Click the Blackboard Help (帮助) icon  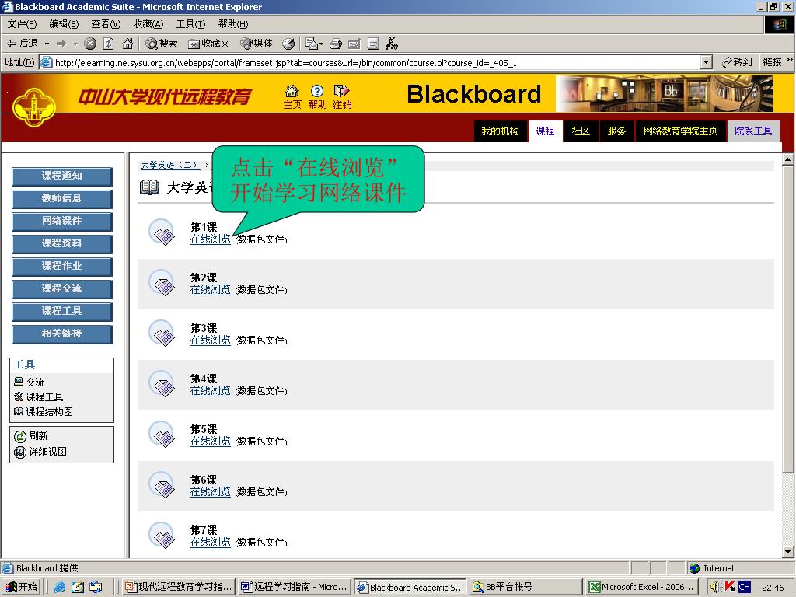[x=317, y=97]
